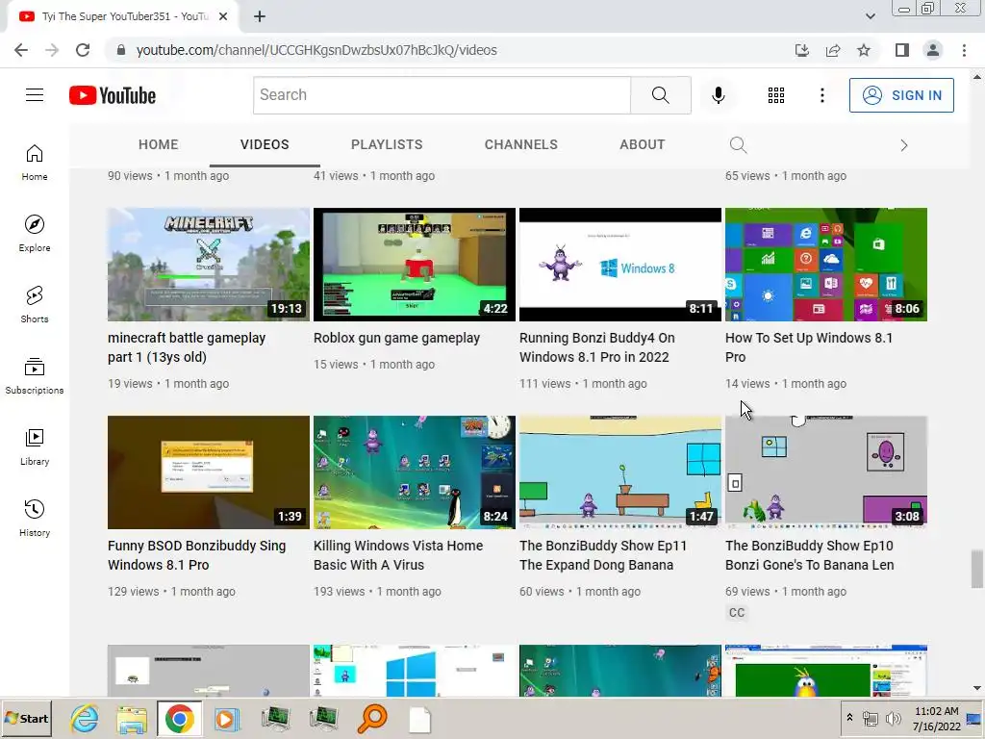Reload the page
The width and height of the screenshot is (985, 739).
83,50
